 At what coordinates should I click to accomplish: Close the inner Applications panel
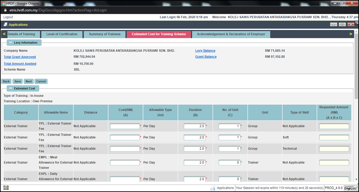point(351,24)
